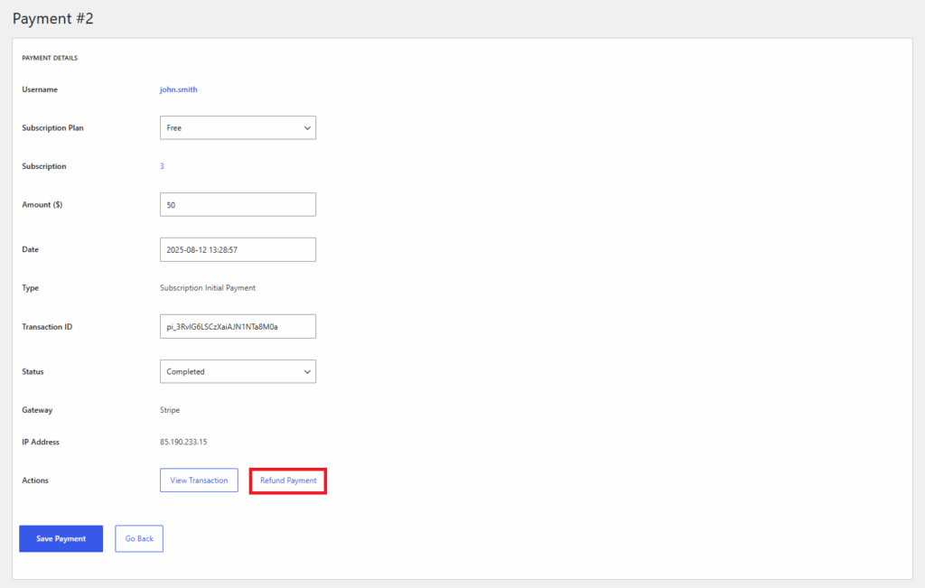Image resolution: width=925 pixels, height=588 pixels.
Task: Click the Stripe gateway text
Action: click(x=170, y=410)
